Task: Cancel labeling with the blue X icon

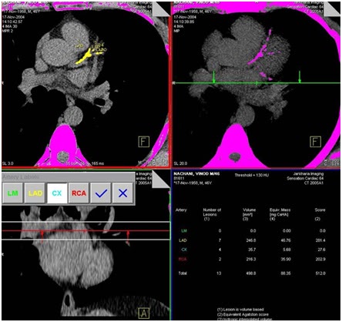Action: point(123,193)
